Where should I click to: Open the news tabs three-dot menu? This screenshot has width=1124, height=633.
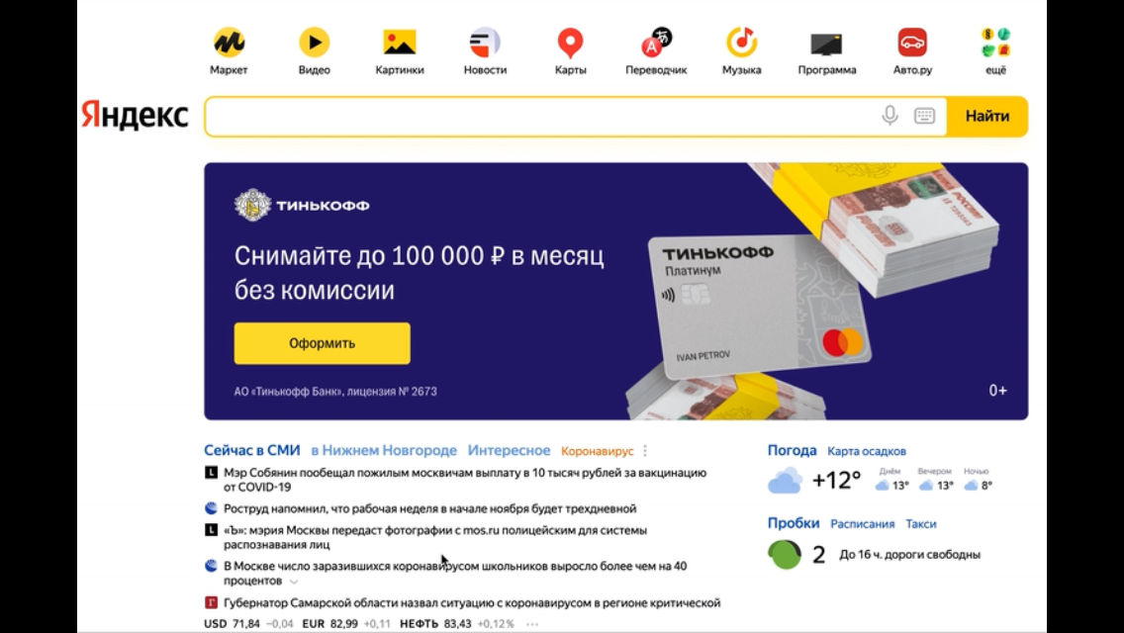pos(645,451)
